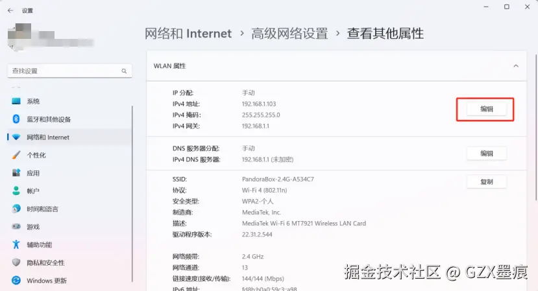Go to 网络和 Internet breadcrumb
Viewport: 538px width, 291px height.
pos(188,33)
